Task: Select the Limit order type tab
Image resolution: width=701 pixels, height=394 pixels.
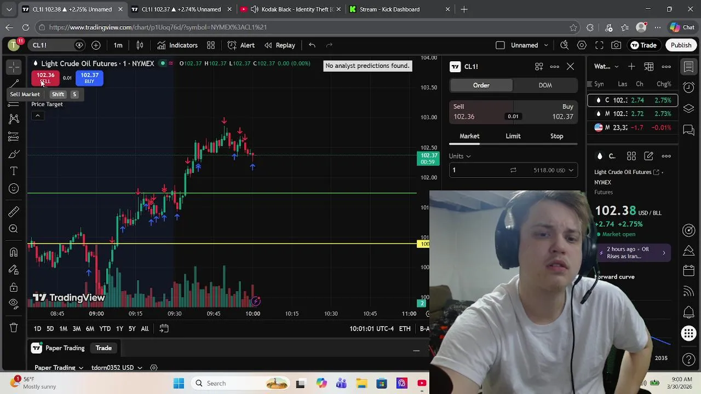Action: pos(513,136)
